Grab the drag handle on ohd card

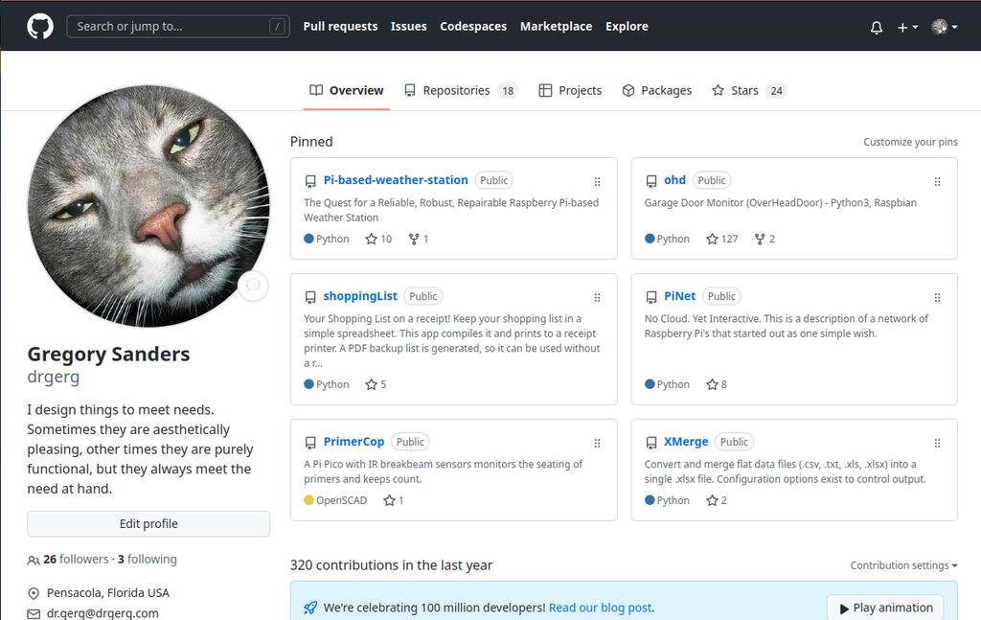pos(937,181)
